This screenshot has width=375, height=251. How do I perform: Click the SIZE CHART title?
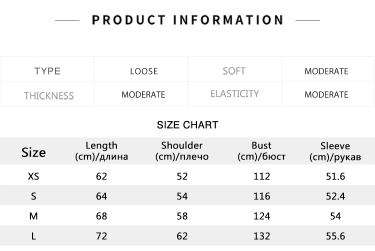(x=187, y=125)
